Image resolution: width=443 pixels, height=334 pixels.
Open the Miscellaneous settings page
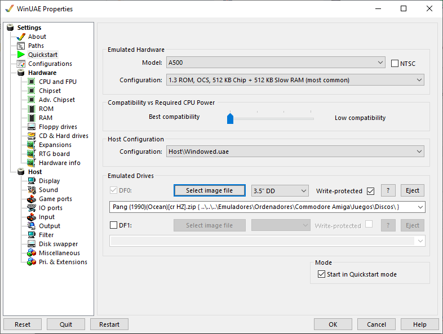pos(59,253)
